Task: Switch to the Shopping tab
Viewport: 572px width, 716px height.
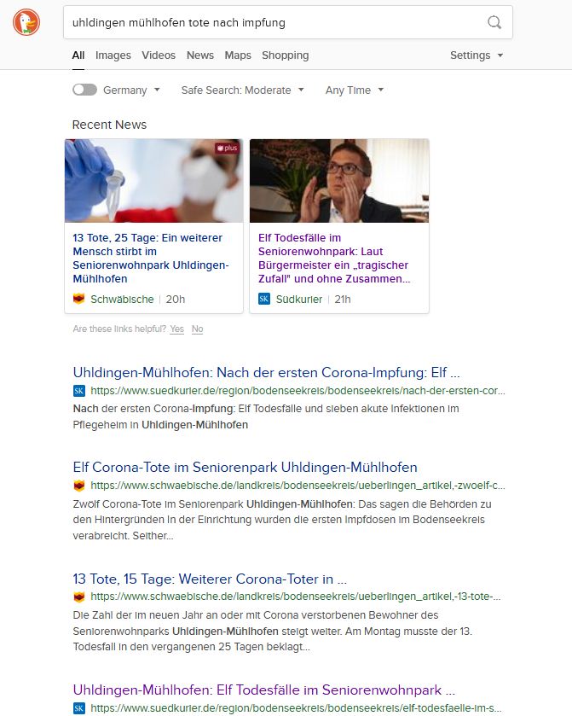Action: tap(285, 55)
